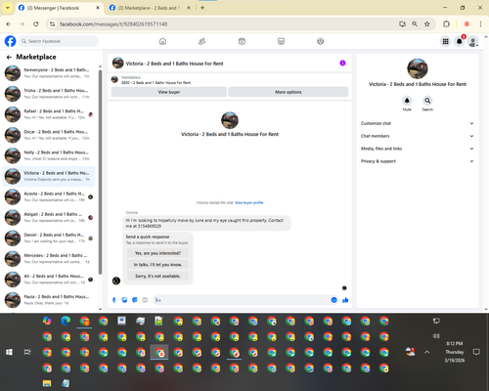Switch to the Marketplace - 2 Beds tab

pyautogui.click(x=150, y=8)
